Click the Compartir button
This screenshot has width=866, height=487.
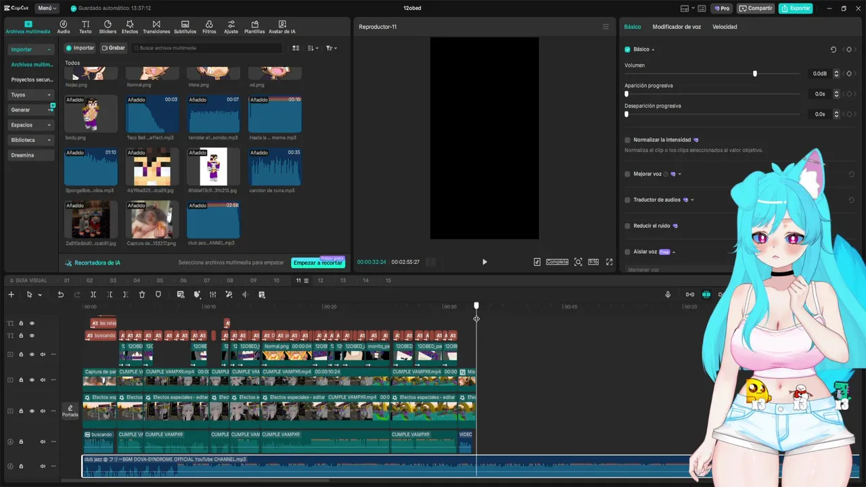pyautogui.click(x=756, y=8)
